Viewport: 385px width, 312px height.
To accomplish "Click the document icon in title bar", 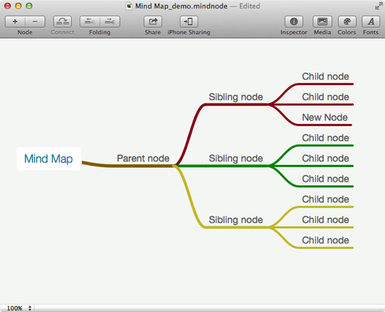I will (129, 6).
